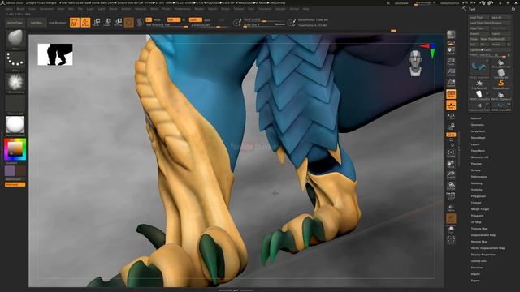Click the Frame mesh icon
The width and height of the screenshot is (520, 292).
(451, 153)
